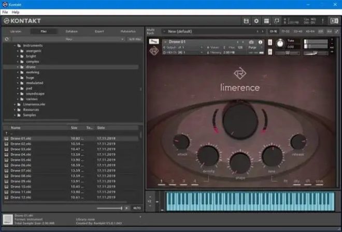342x232 pixels.
Task: Play the sample preview
Action: (x=126, y=208)
